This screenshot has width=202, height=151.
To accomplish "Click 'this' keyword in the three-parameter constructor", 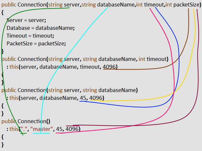I will pyautogui.click(x=14, y=67).
